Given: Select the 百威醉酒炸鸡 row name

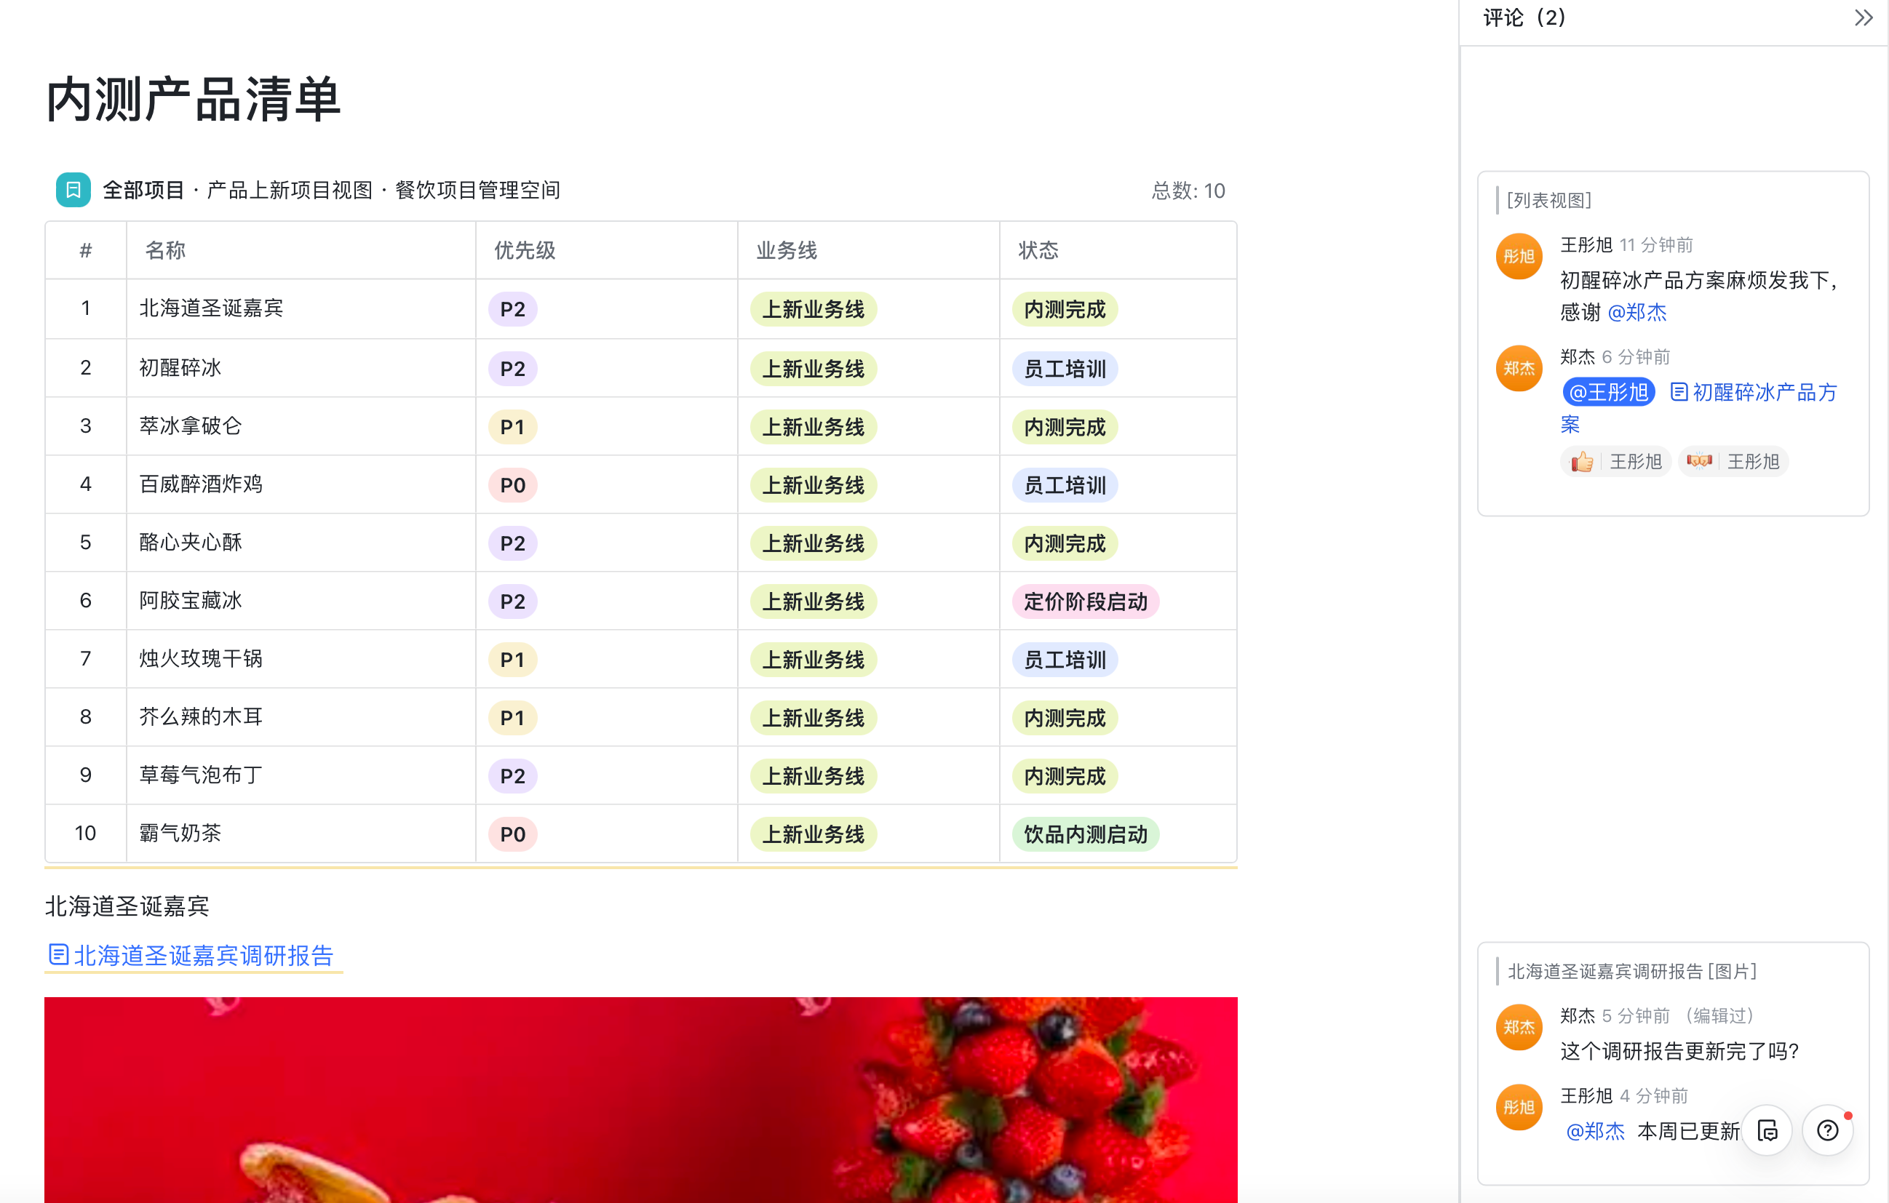Looking at the screenshot, I should pyautogui.click(x=201, y=484).
